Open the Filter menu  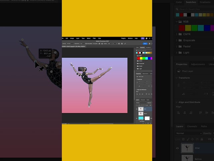click(94, 39)
